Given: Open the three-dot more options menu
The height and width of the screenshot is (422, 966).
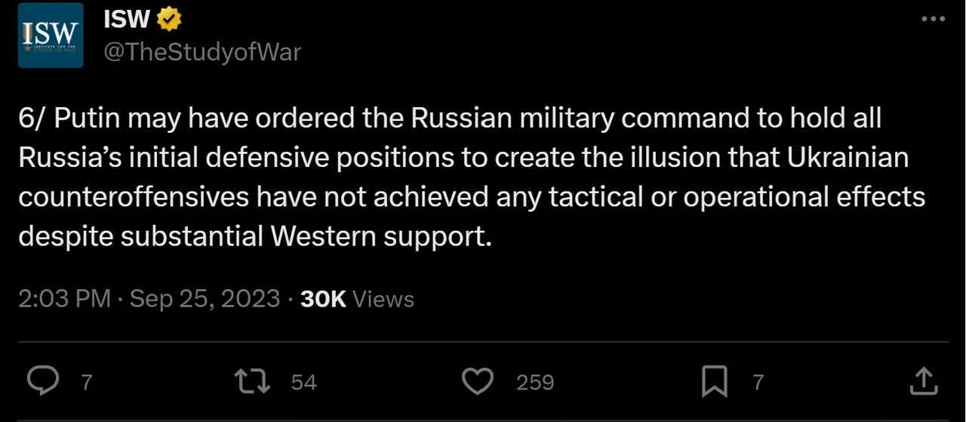Looking at the screenshot, I should [934, 18].
